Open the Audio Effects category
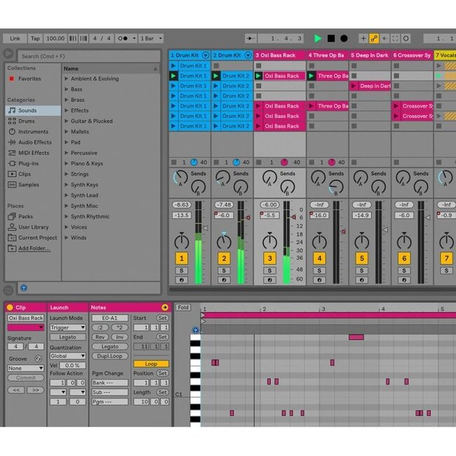The width and height of the screenshot is (456, 456). (32, 142)
